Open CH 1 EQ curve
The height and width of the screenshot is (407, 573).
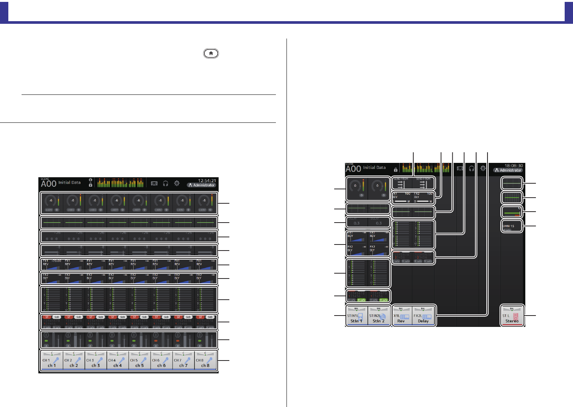52,223
